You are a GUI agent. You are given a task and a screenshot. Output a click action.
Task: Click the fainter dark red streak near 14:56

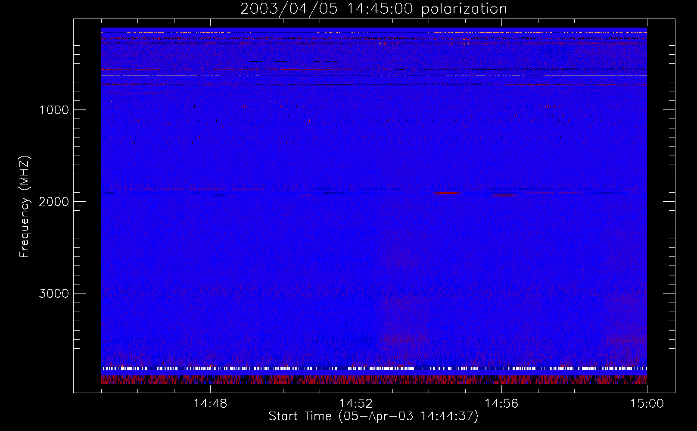click(505, 195)
